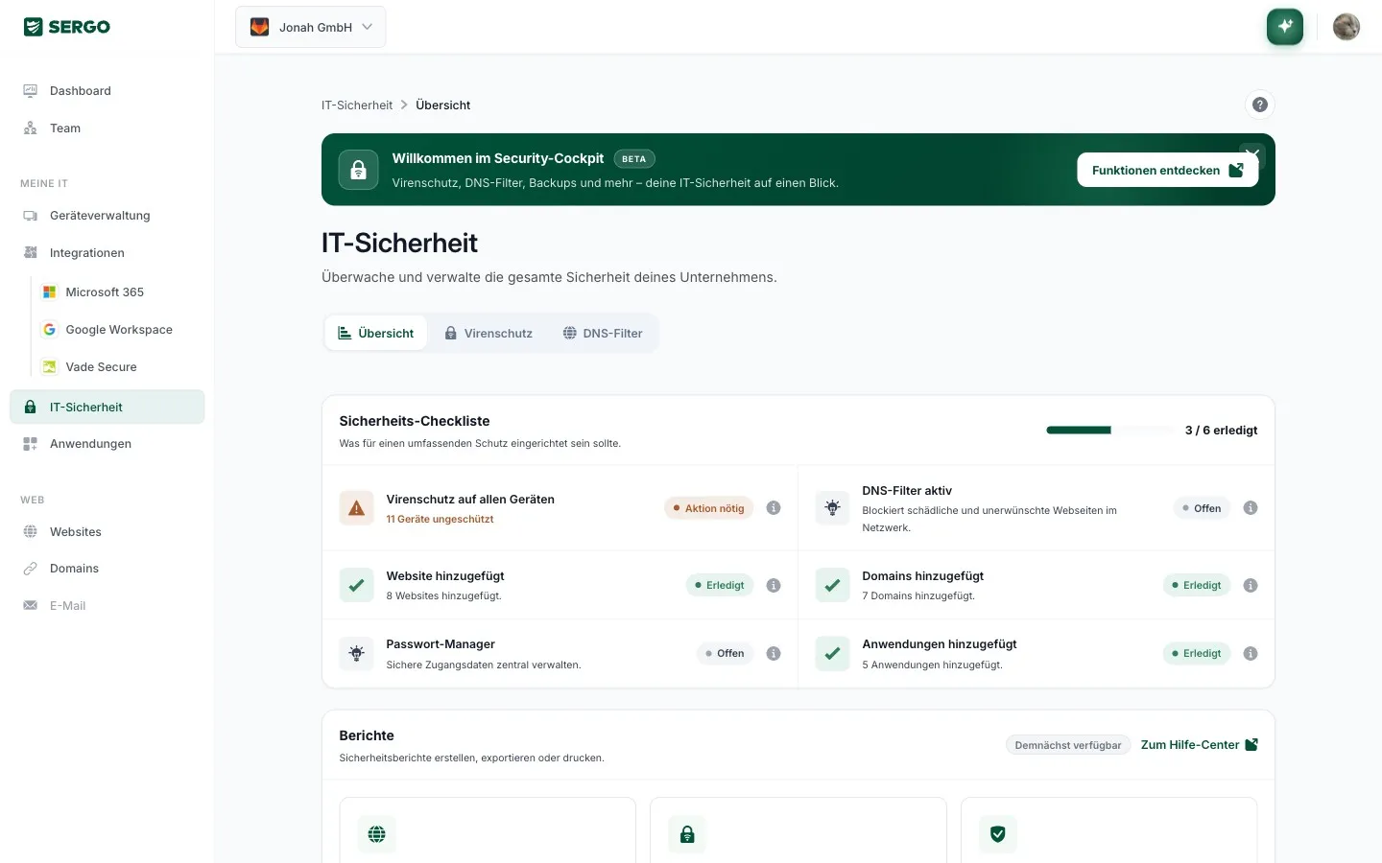Viewport: 1382px width, 863px height.
Task: Open info icon for Domains hinzugefügt
Action: coord(1251,585)
